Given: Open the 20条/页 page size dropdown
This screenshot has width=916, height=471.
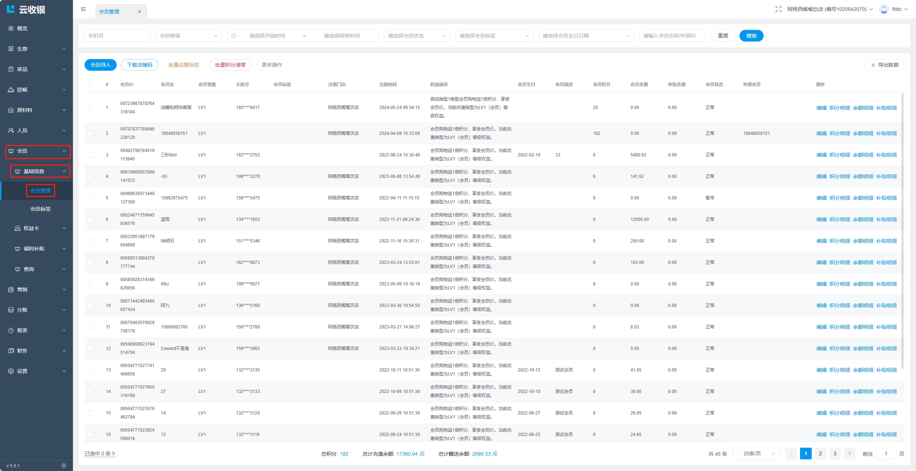Looking at the screenshot, I should pyautogui.click(x=756, y=454).
